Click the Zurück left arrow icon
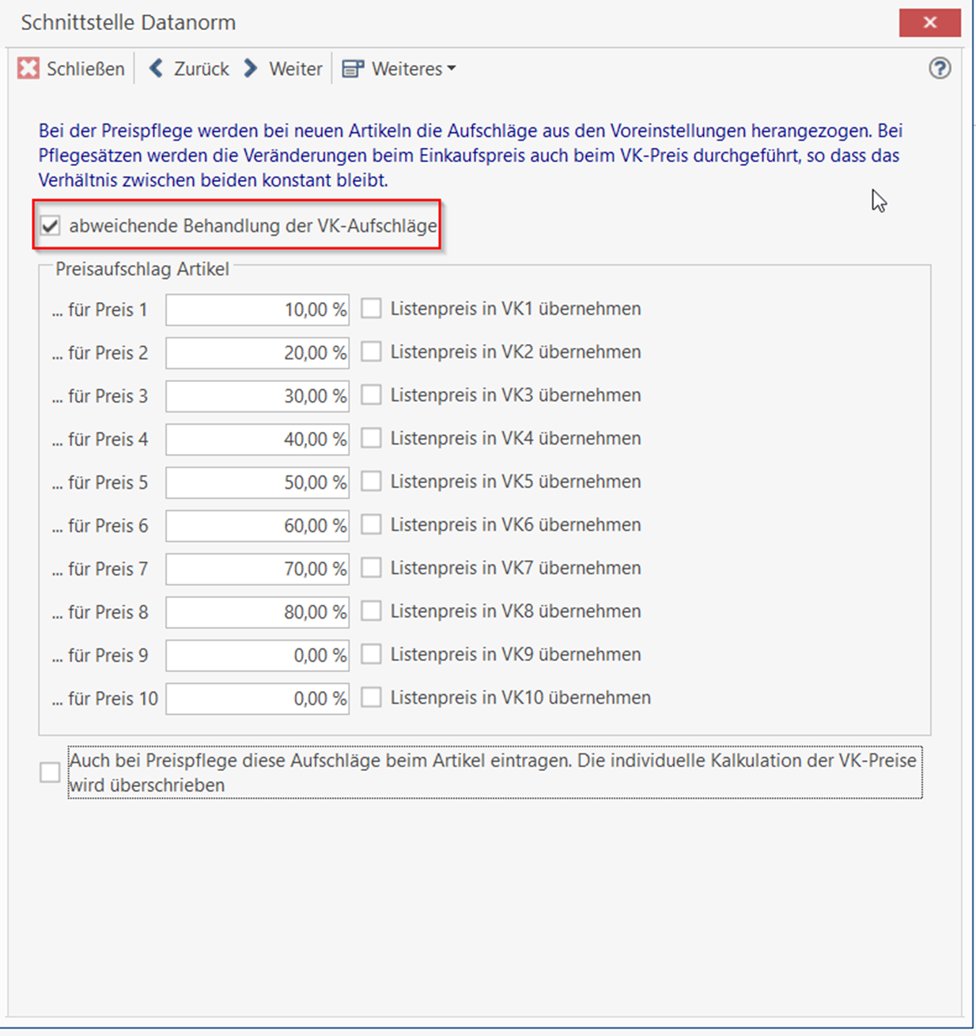The width and height of the screenshot is (976, 1036). coord(157,69)
